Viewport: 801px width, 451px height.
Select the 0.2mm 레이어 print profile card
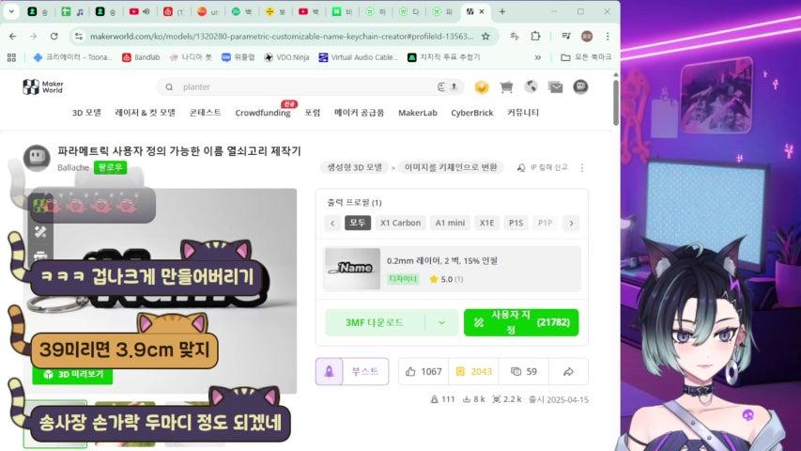point(452,269)
